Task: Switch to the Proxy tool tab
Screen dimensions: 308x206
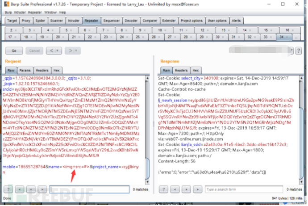Action: 26,21
